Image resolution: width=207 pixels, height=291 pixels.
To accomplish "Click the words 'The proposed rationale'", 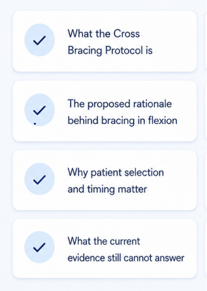I will tap(120, 104).
